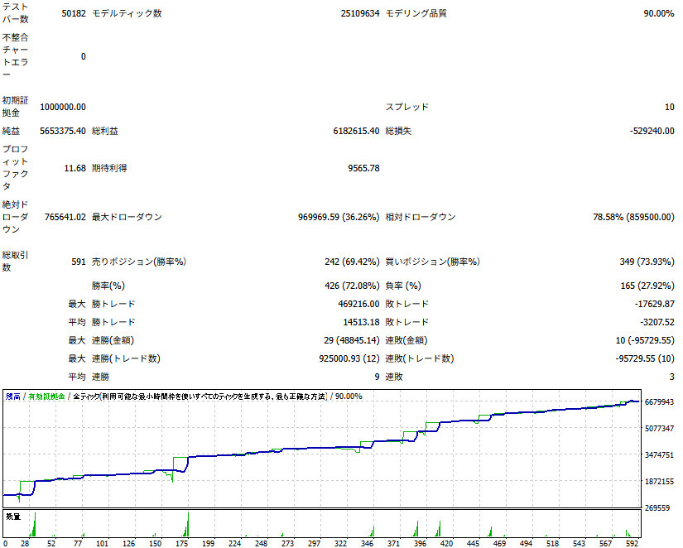Click the モデリング品質 label

[x=416, y=13]
